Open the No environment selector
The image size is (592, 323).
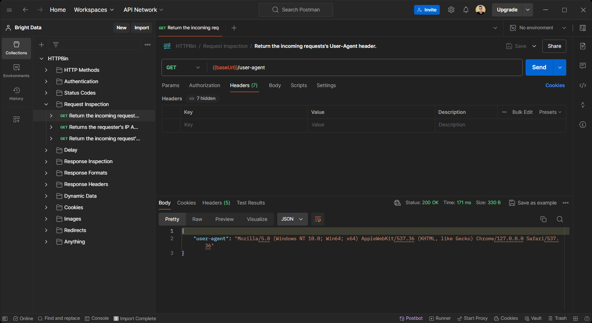pyautogui.click(x=538, y=28)
